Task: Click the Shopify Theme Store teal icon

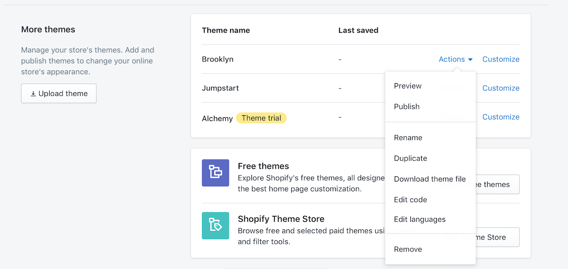Action: tap(215, 226)
